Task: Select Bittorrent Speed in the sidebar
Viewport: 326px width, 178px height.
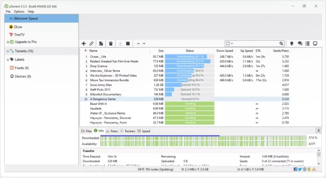Action: (x=42, y=18)
